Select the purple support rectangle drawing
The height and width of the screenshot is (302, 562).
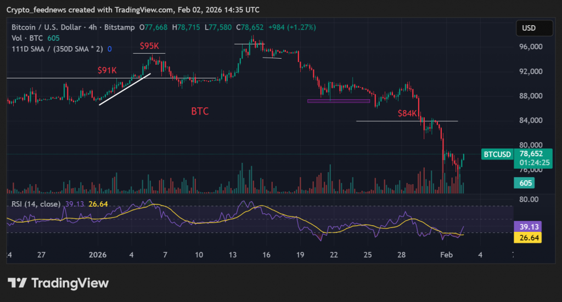[x=339, y=101]
